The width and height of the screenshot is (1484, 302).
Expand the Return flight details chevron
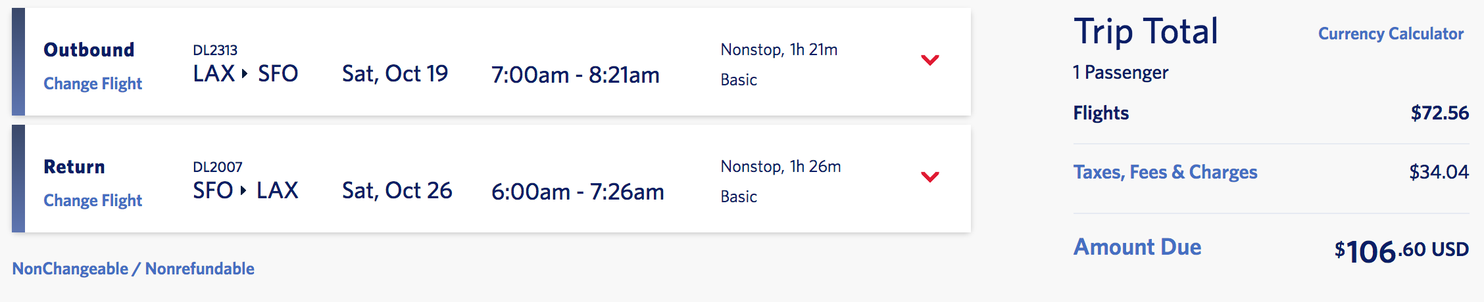pos(929,177)
